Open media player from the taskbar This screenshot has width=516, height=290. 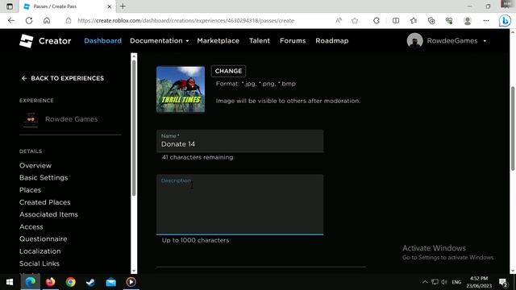click(131, 282)
